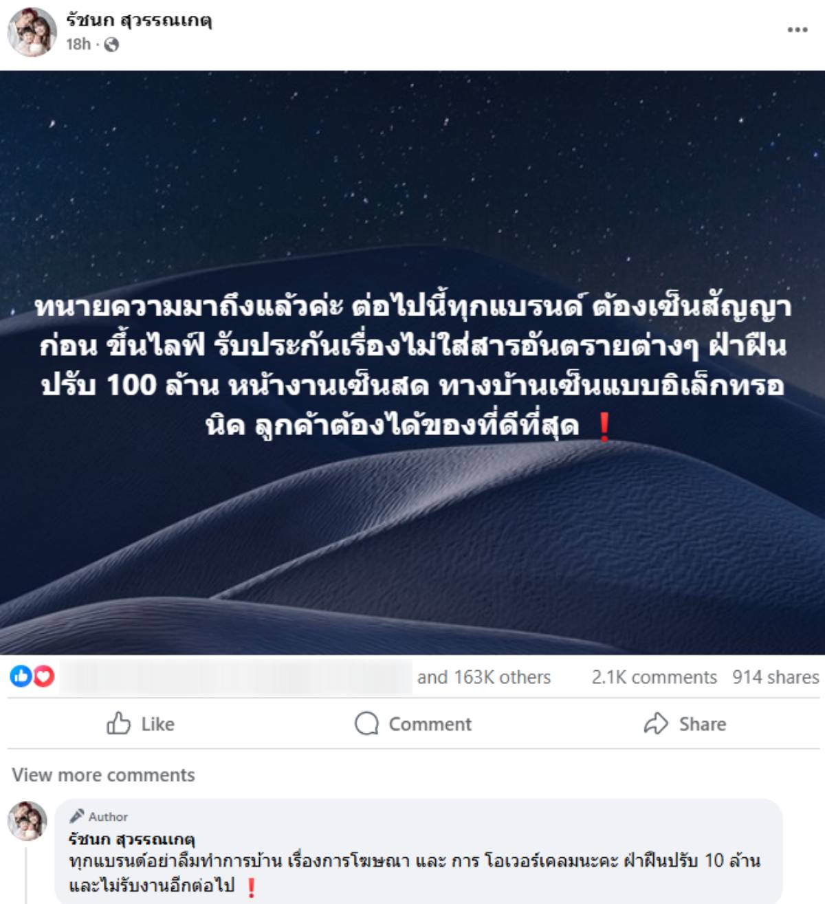Click the red heart reaction icon
825x904 pixels.
[x=43, y=676]
